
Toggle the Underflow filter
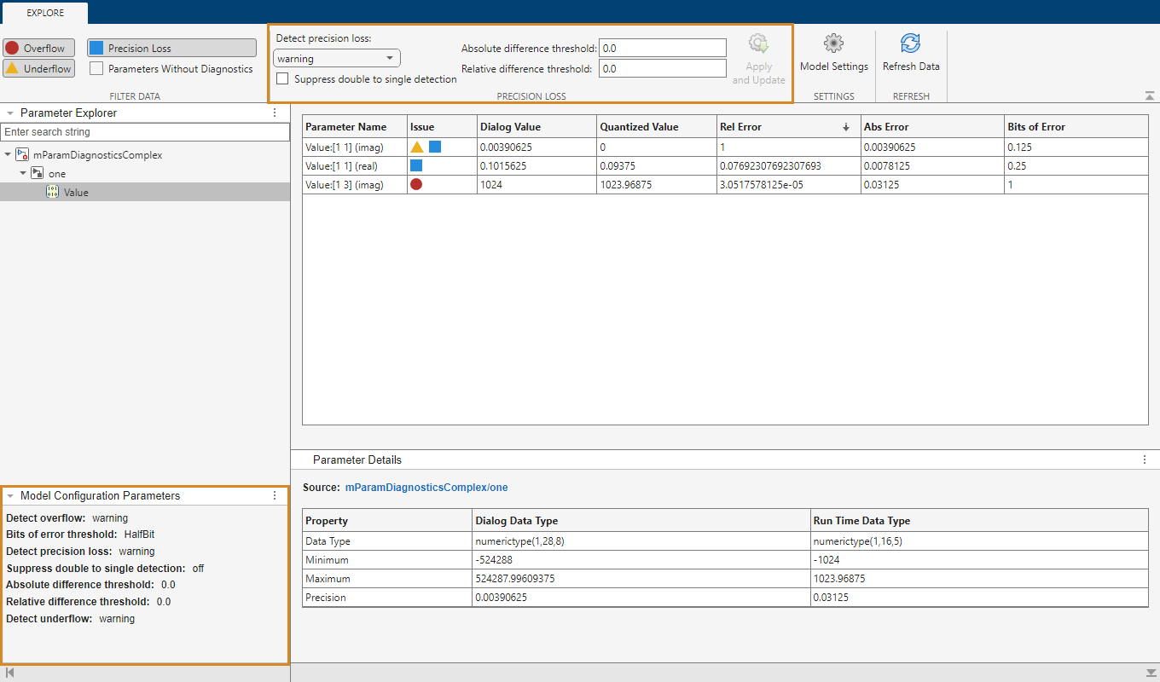39,68
